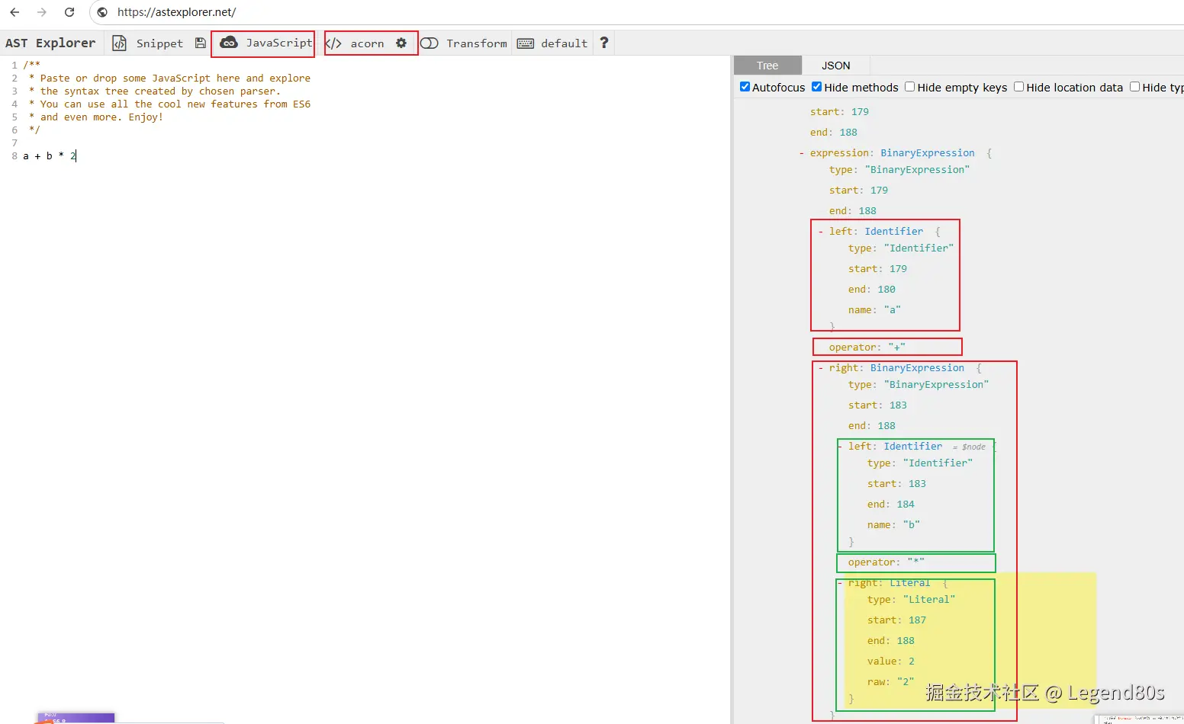
Task: Open acorn parser settings gear
Action: 401,43
